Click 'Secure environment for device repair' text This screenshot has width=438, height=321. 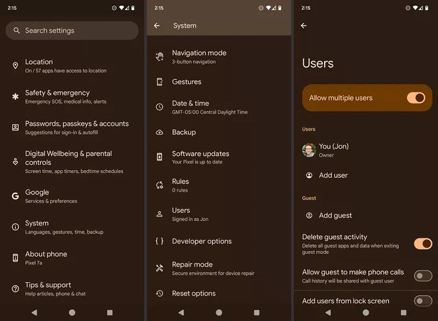[213, 273]
